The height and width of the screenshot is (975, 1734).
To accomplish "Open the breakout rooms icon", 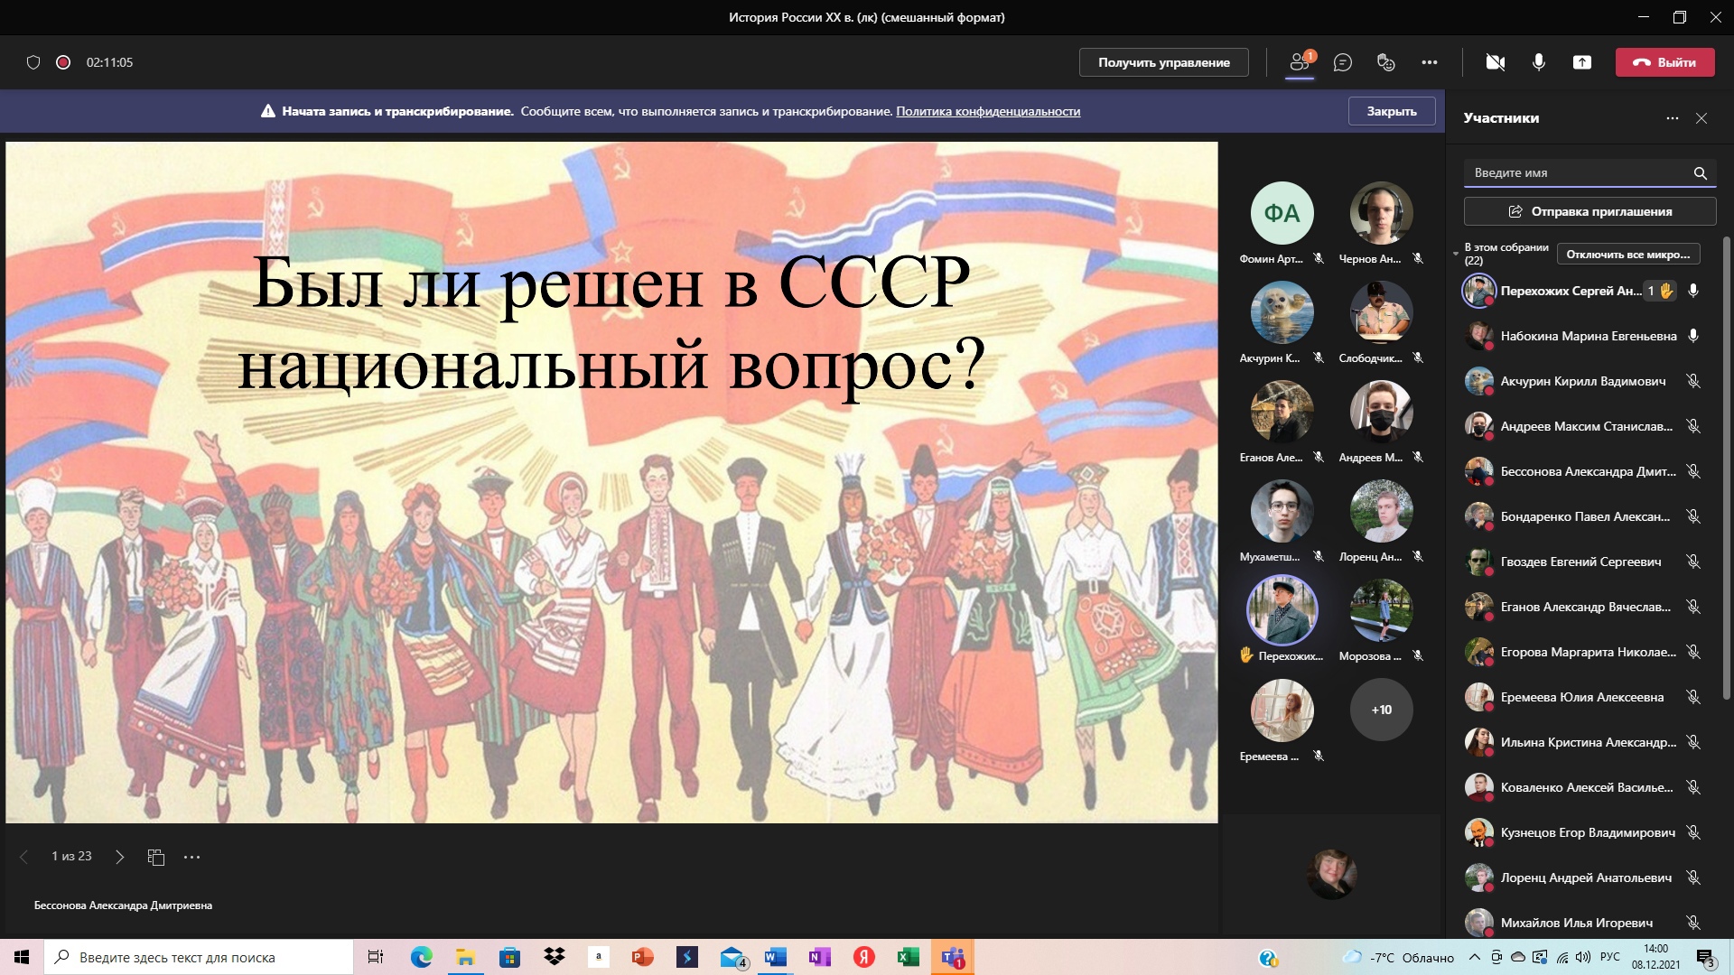I will 1385,62.
